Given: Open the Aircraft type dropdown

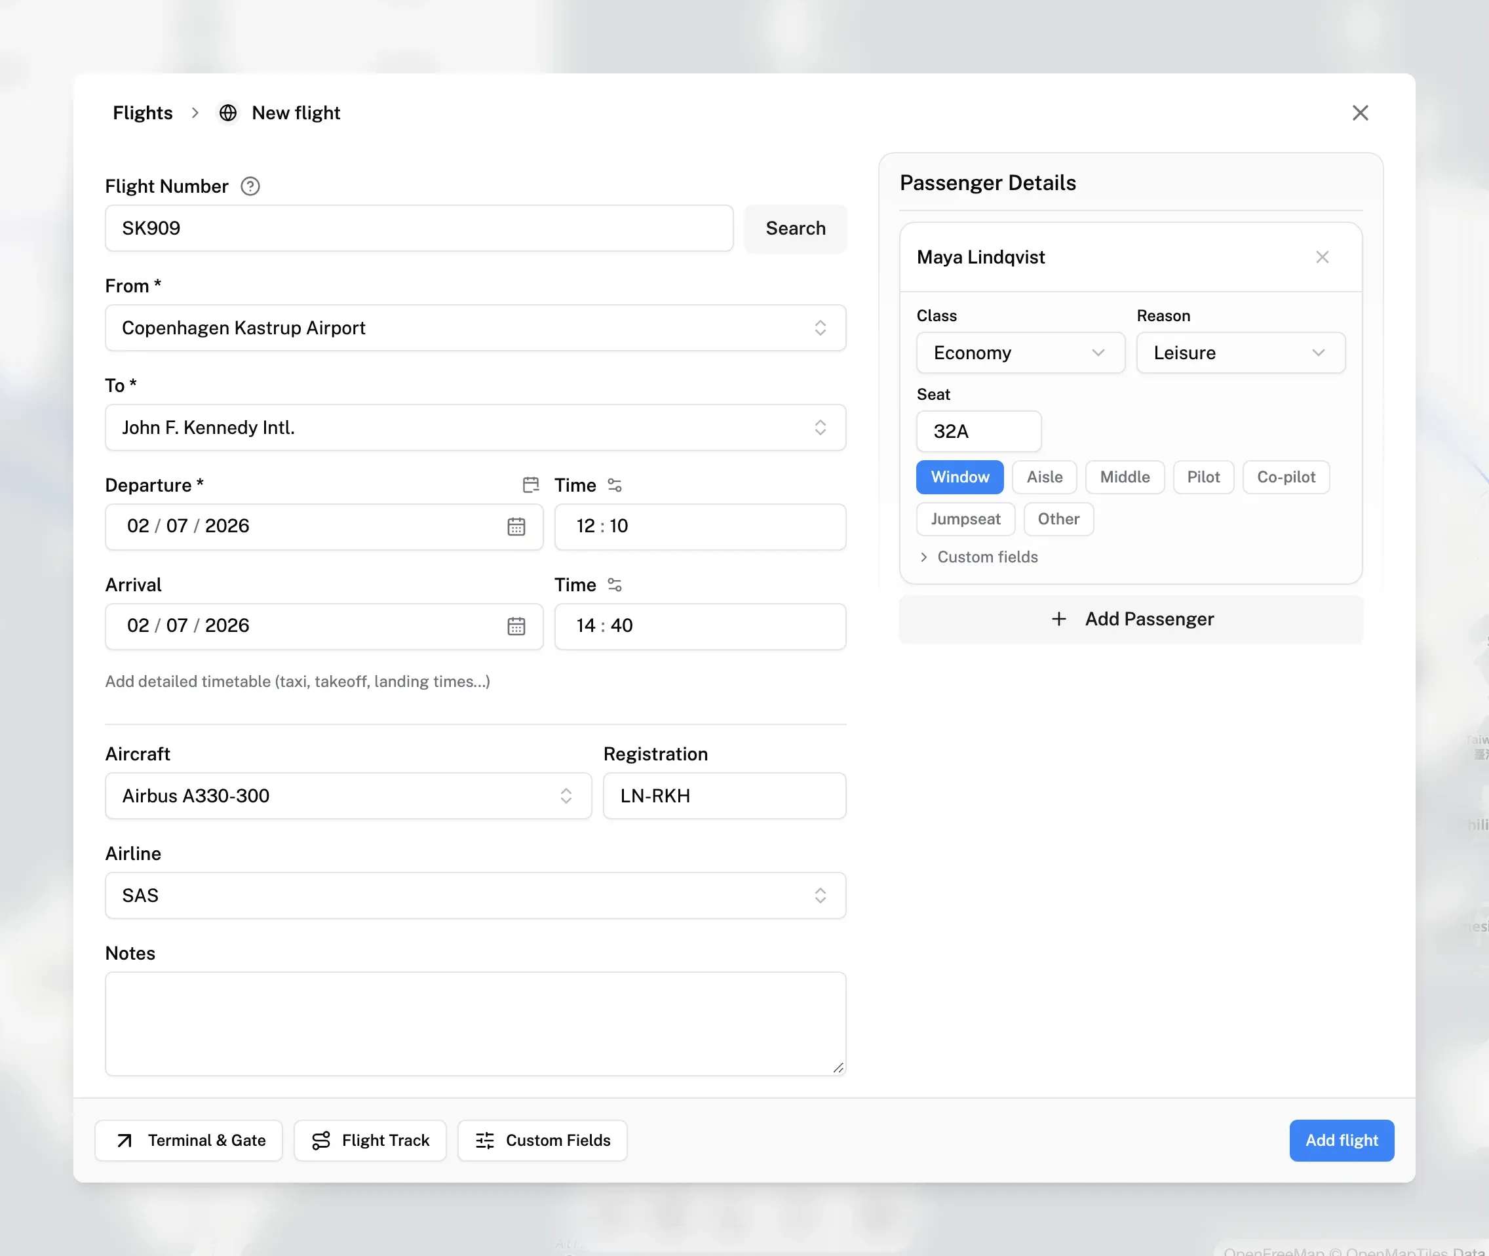Looking at the screenshot, I should click(348, 796).
